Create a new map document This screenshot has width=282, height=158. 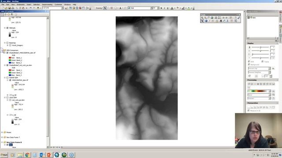[x=3, y=8]
